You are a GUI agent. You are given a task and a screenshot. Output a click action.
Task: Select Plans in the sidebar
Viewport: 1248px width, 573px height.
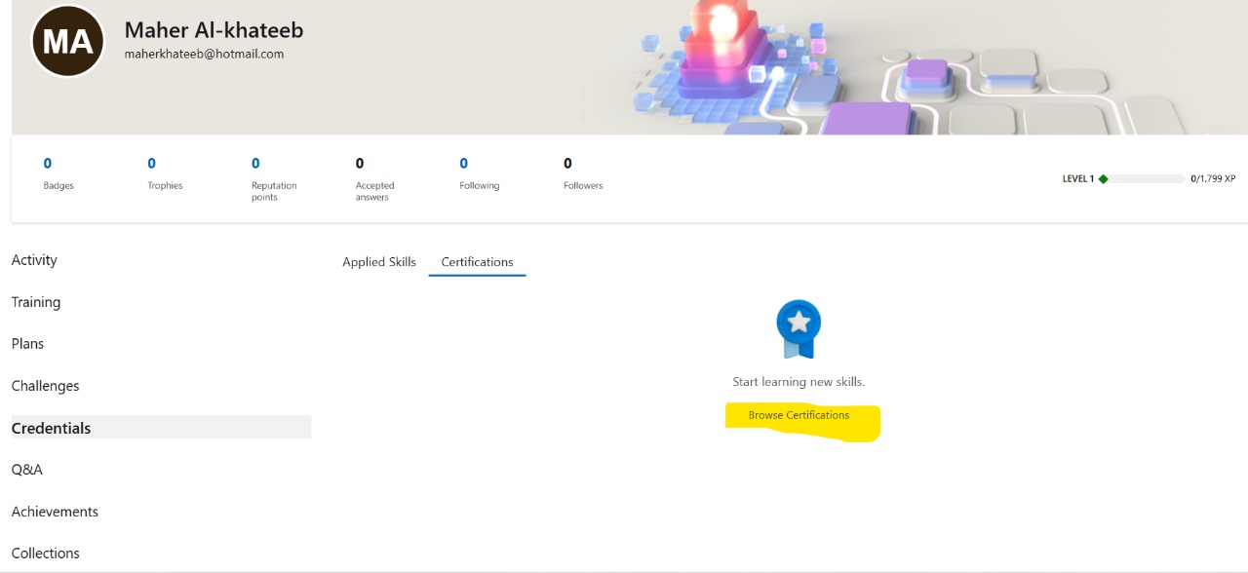27,344
